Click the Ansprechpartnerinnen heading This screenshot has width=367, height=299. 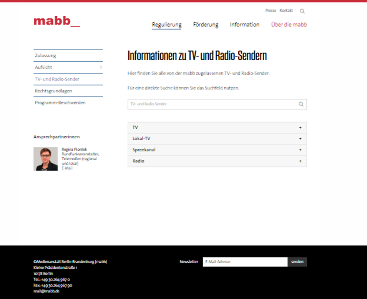[56, 137]
